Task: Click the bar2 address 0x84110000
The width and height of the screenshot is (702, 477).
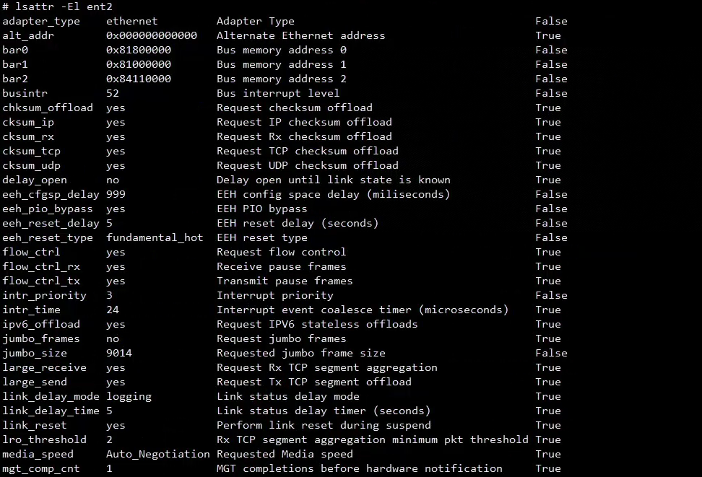Action: (x=139, y=79)
